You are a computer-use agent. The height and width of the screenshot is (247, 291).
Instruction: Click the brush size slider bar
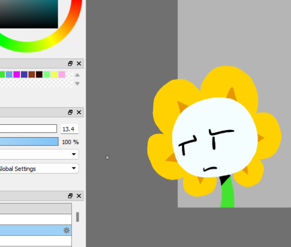pyautogui.click(x=28, y=129)
